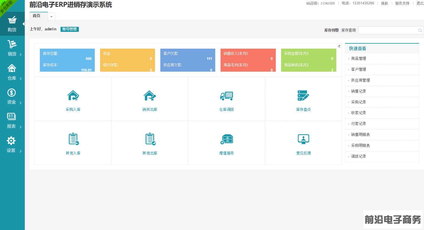
Task: Open the 增值服务 icon
Action: pos(226,139)
